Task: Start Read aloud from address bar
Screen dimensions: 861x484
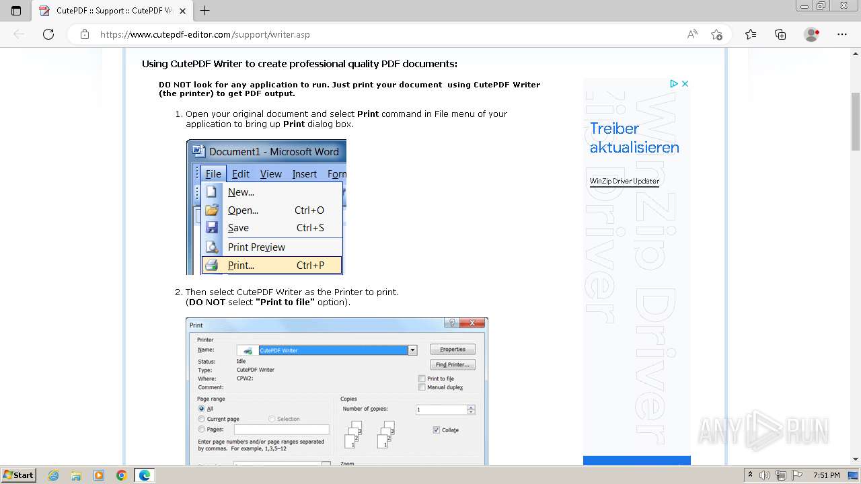Action: (692, 34)
